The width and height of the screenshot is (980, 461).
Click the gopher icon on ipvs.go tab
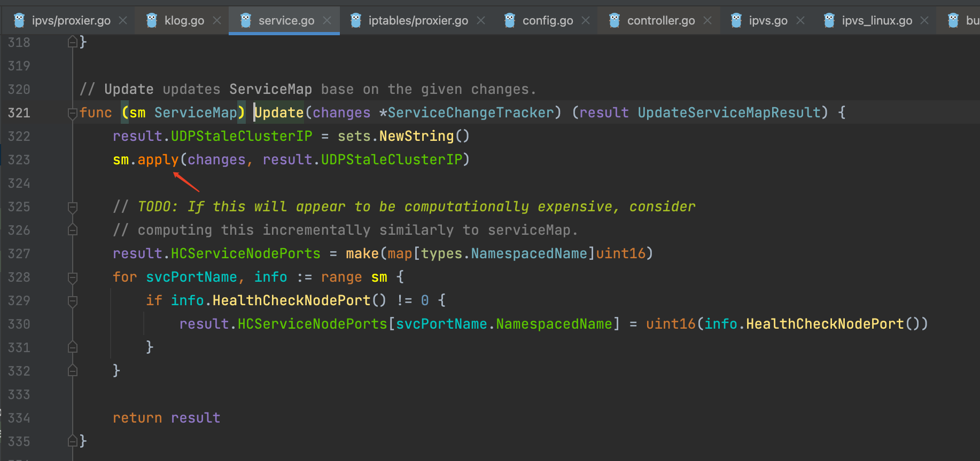tap(736, 20)
